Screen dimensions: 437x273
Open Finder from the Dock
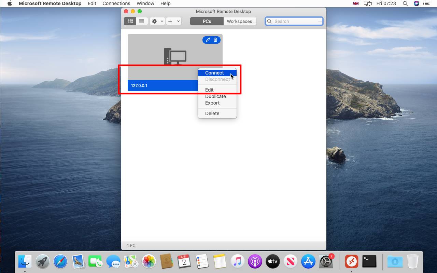pyautogui.click(x=25, y=262)
